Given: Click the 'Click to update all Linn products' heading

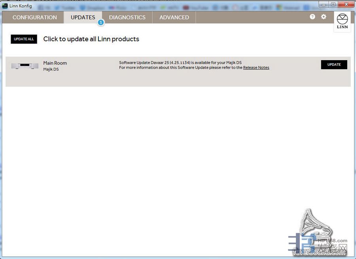Looking at the screenshot, I should coord(91,39).
